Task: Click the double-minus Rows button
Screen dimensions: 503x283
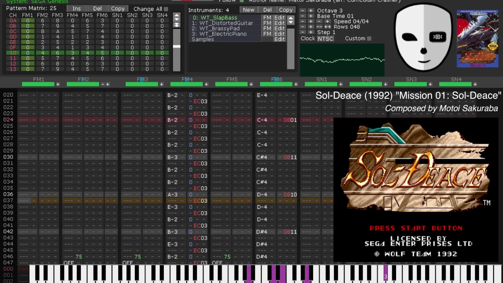Action: click(x=319, y=27)
